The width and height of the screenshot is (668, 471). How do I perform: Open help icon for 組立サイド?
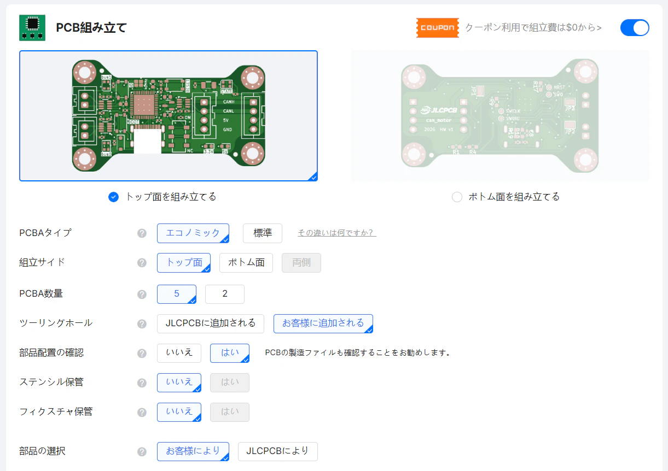click(x=142, y=263)
